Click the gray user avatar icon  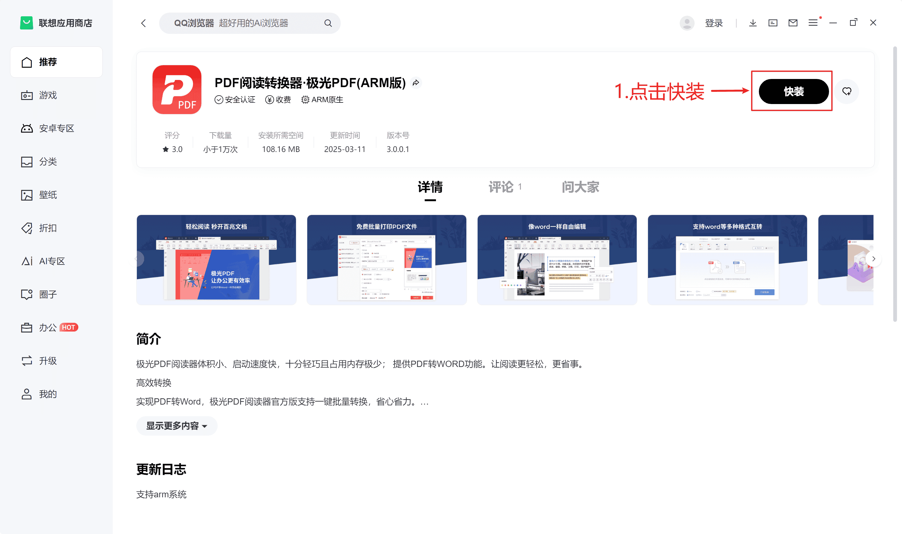[x=687, y=23]
